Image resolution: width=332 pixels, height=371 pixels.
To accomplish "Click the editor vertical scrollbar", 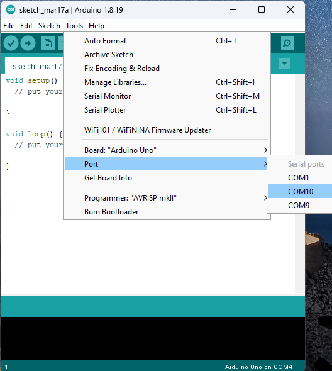I will (299, 184).
